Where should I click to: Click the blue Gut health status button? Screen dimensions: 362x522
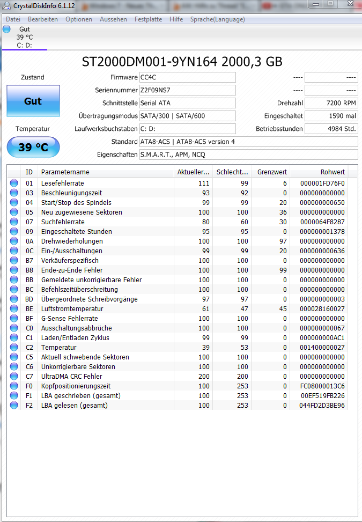click(33, 101)
